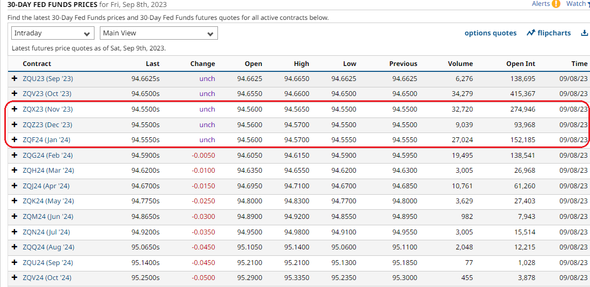Open the Main View dropdown
The image size is (590, 287).
coord(158,33)
